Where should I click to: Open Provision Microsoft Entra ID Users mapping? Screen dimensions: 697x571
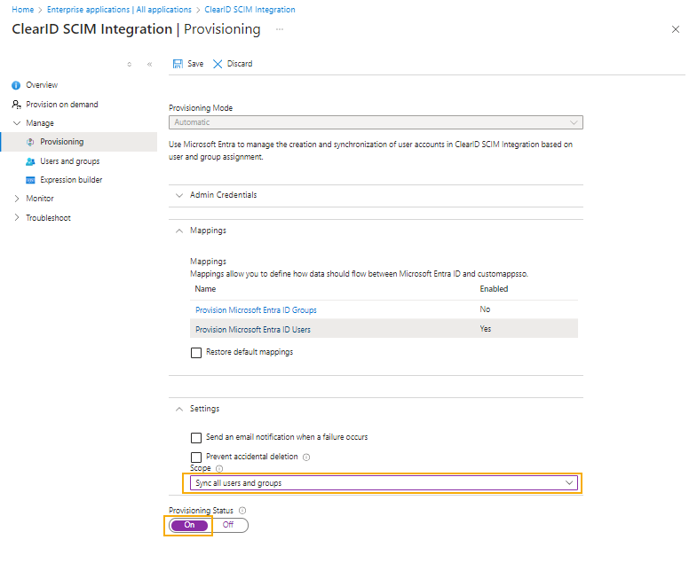pos(253,330)
